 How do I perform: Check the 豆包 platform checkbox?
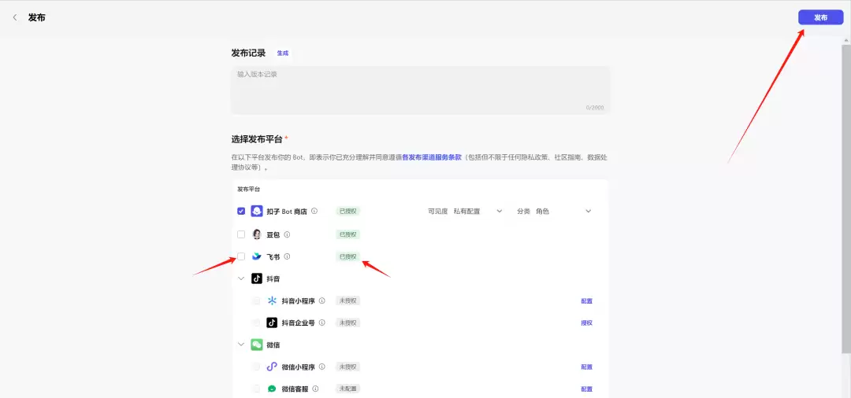click(241, 234)
